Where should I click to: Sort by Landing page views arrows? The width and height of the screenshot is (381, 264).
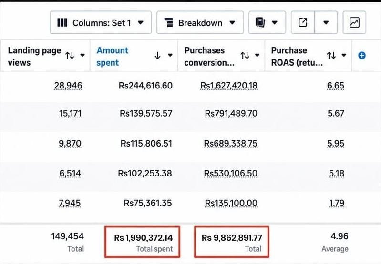coord(70,56)
